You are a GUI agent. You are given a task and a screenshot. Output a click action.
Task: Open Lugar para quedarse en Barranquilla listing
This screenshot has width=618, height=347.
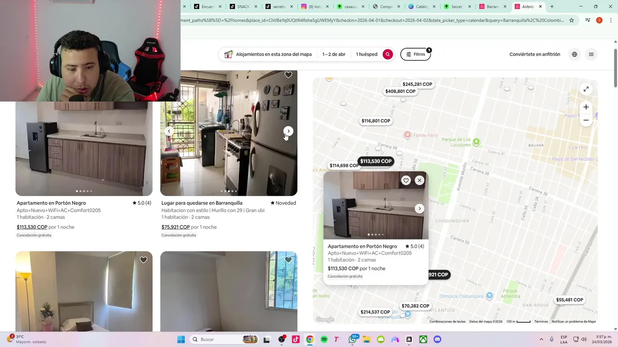tap(202, 203)
